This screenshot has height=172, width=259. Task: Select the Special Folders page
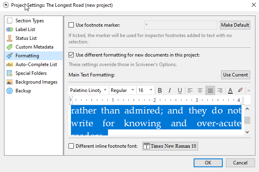34,73
